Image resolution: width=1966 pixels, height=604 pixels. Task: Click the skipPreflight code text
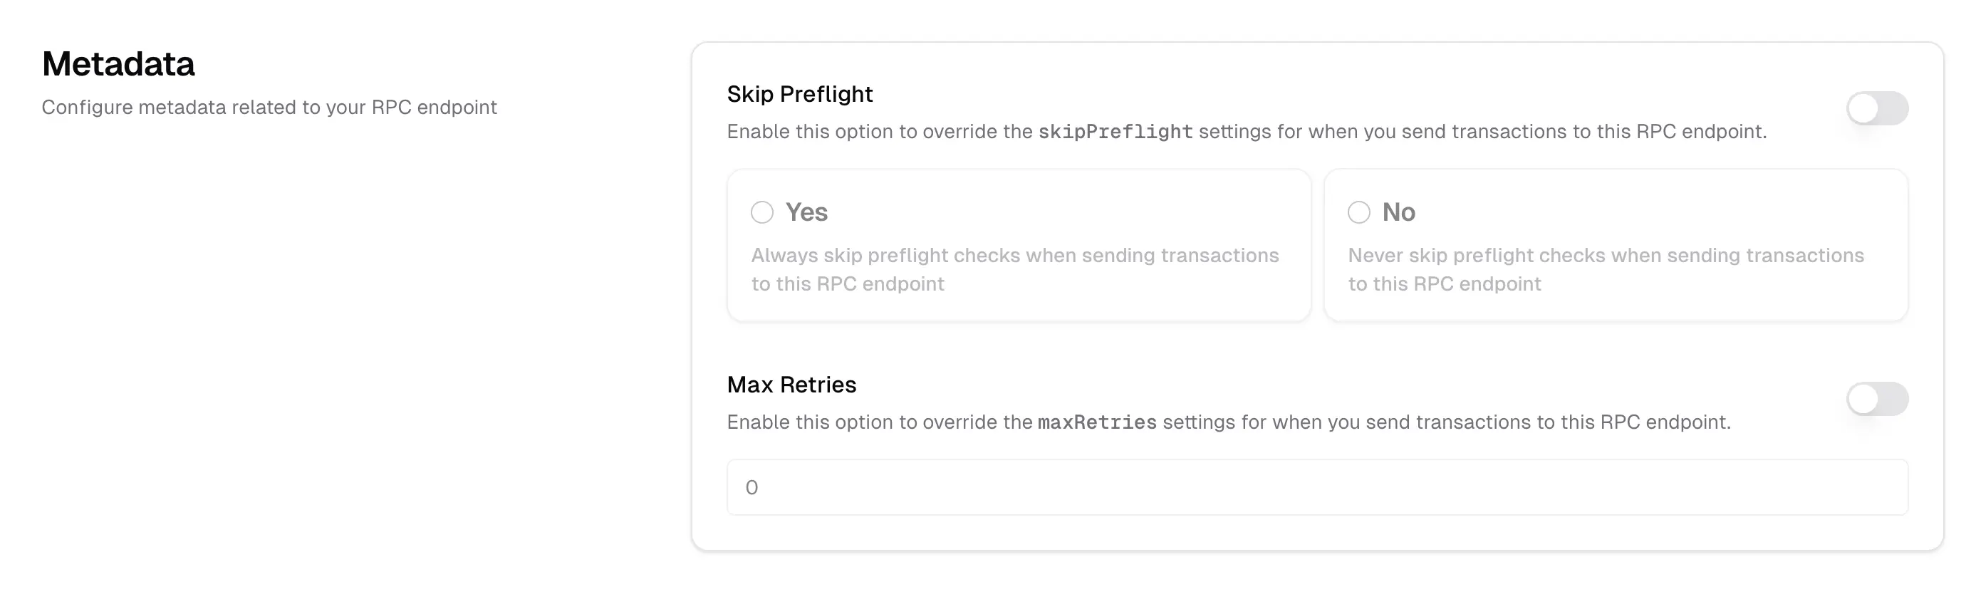click(x=1115, y=130)
